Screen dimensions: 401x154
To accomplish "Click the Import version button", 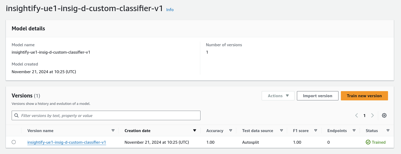I will 318,96.
